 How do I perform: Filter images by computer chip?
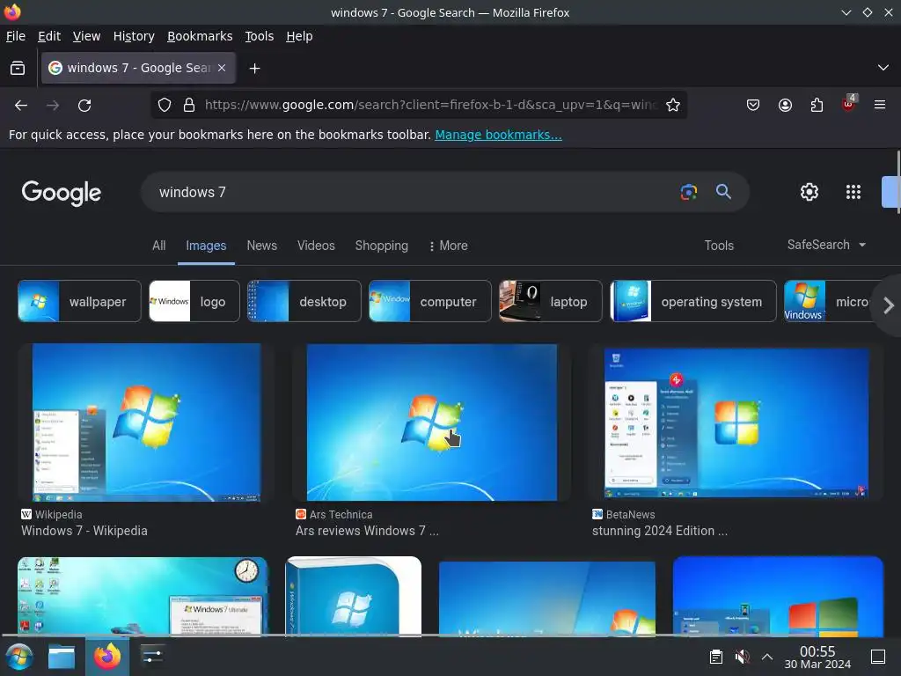(x=429, y=301)
